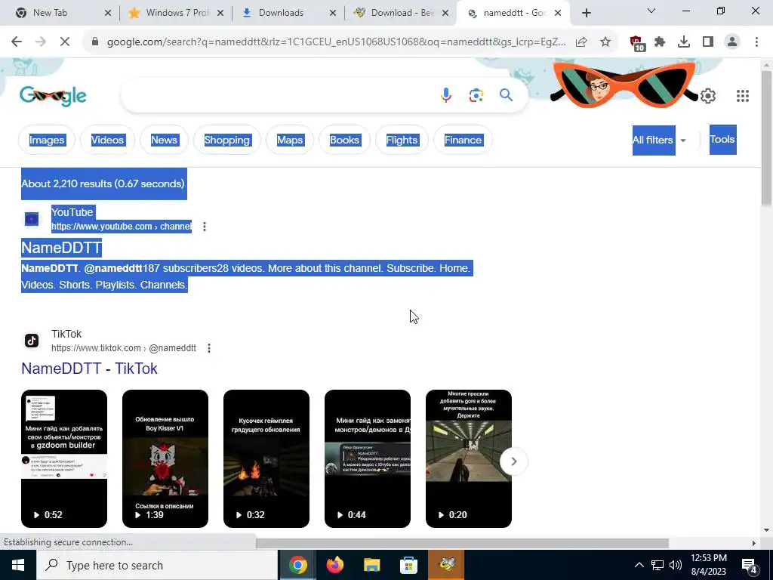Close the Downloads tab
This screenshot has width=773, height=580.
(333, 13)
